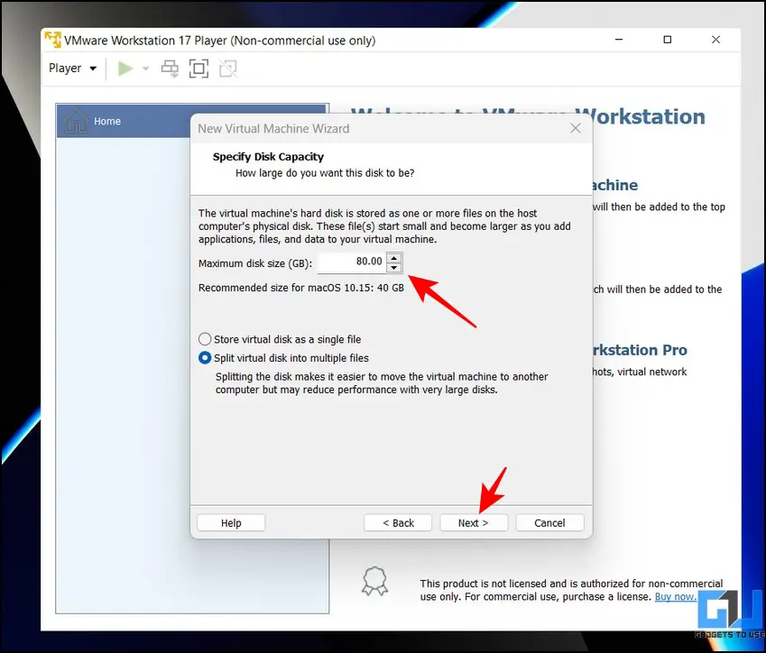766x653 pixels.
Task: Enter full screen mode via toolbar icon
Action: pyautogui.click(x=198, y=69)
